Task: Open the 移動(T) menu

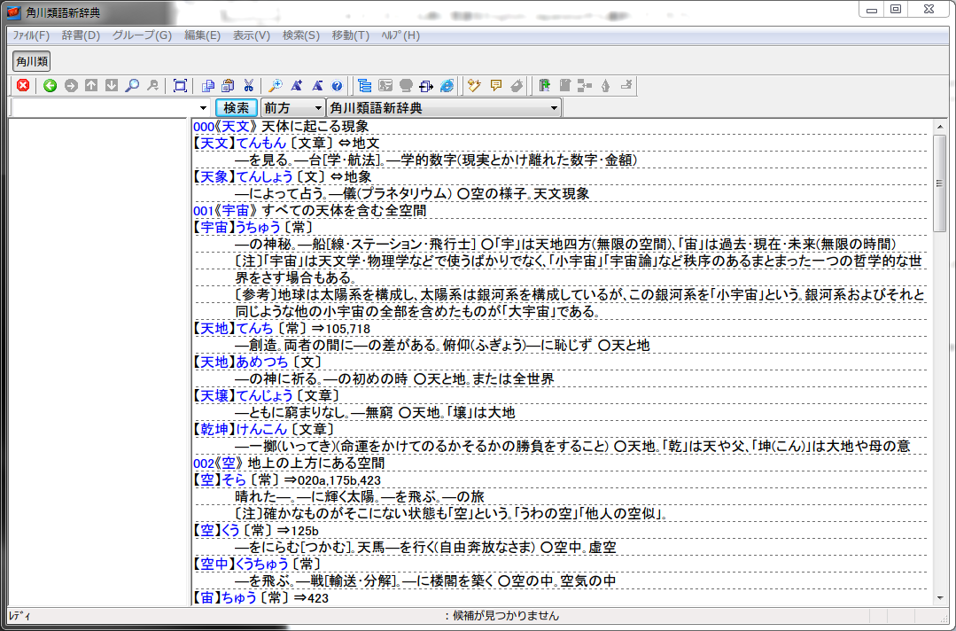Action: [x=351, y=35]
